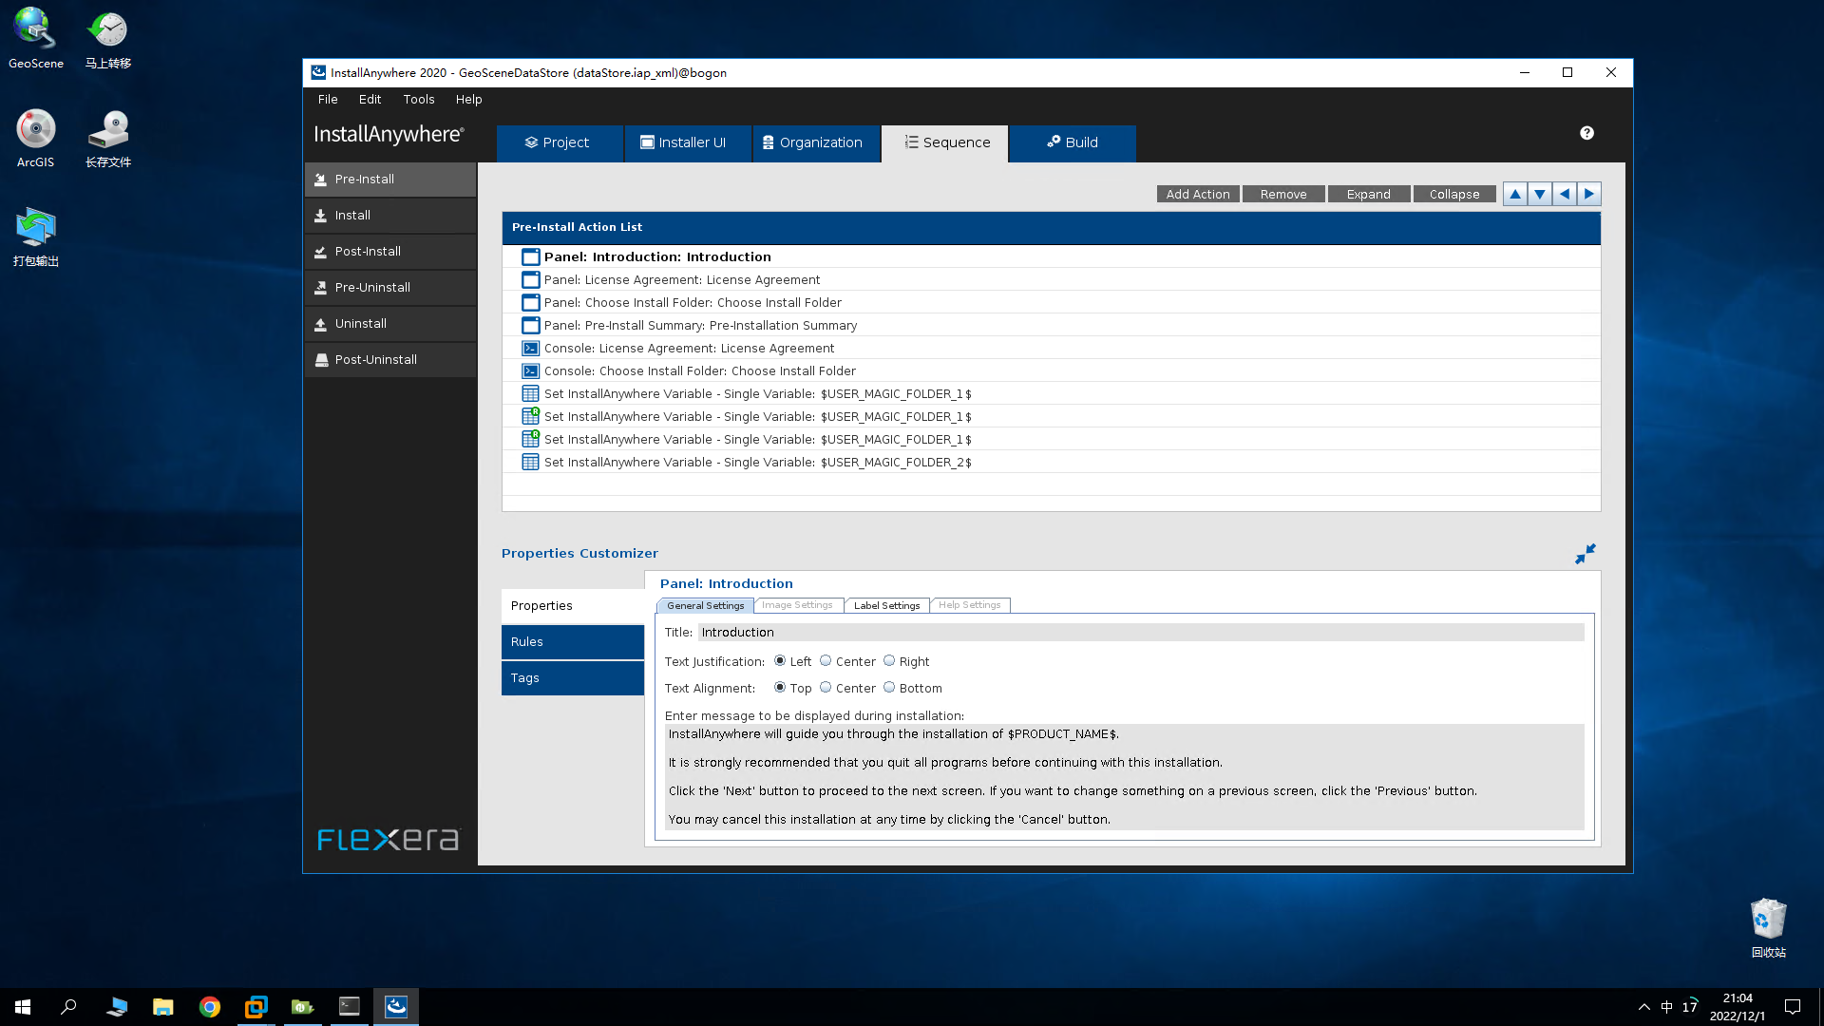Open the Tags customizer section

pos(573,678)
